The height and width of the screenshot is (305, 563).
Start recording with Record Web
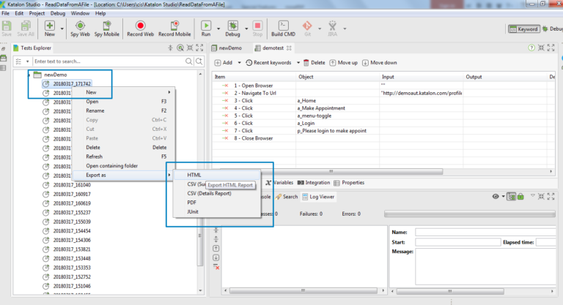(139, 28)
